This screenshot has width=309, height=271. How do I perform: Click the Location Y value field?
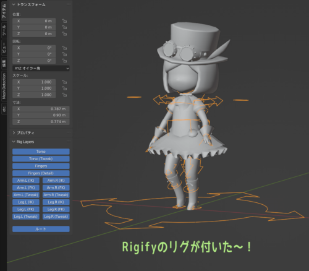pos(34,27)
